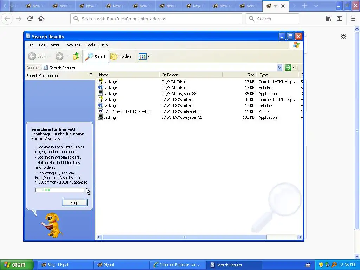Click the on-screen keyboard taskbar icon
This screenshot has height=270, width=360.
(x=308, y=265)
